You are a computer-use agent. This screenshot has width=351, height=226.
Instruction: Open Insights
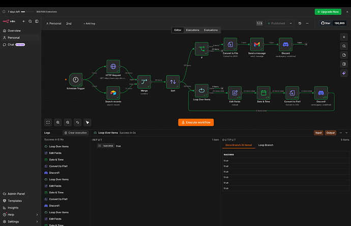coord(20,208)
